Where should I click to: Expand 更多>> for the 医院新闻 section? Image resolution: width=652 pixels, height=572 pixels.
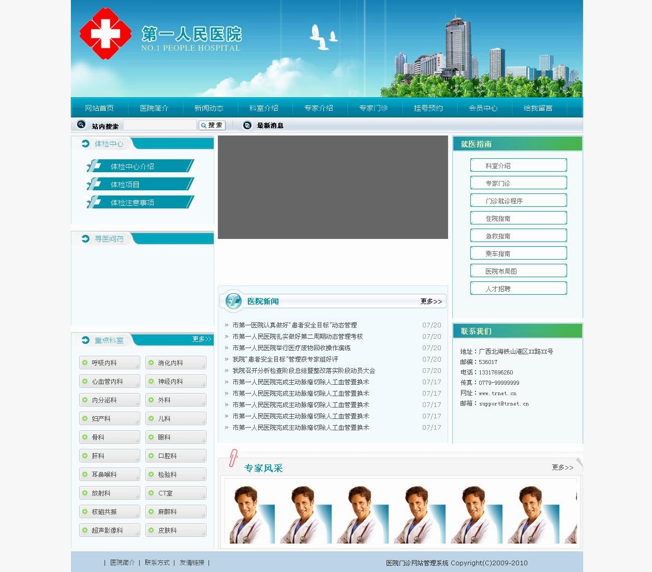click(431, 302)
